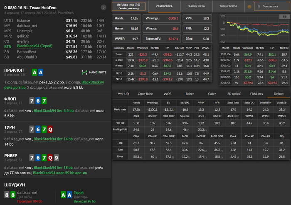Click dafukaa_net's green 8 card at showdown
Screen dimensions: 291x205
[13, 195]
